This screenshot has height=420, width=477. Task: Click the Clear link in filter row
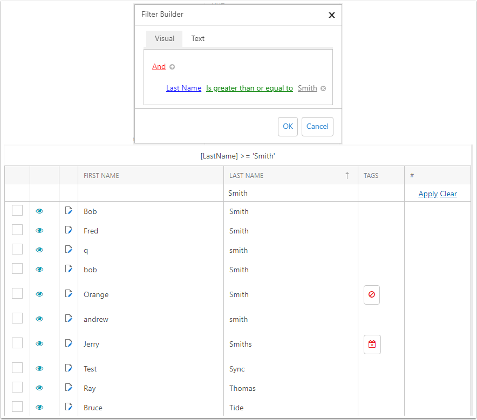448,194
